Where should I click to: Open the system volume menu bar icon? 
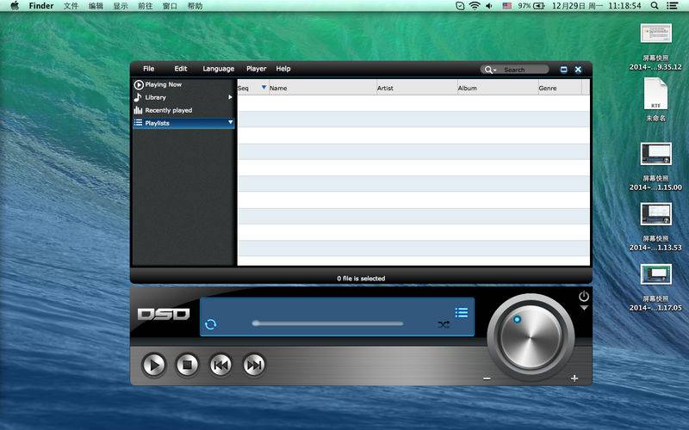pyautogui.click(x=489, y=6)
